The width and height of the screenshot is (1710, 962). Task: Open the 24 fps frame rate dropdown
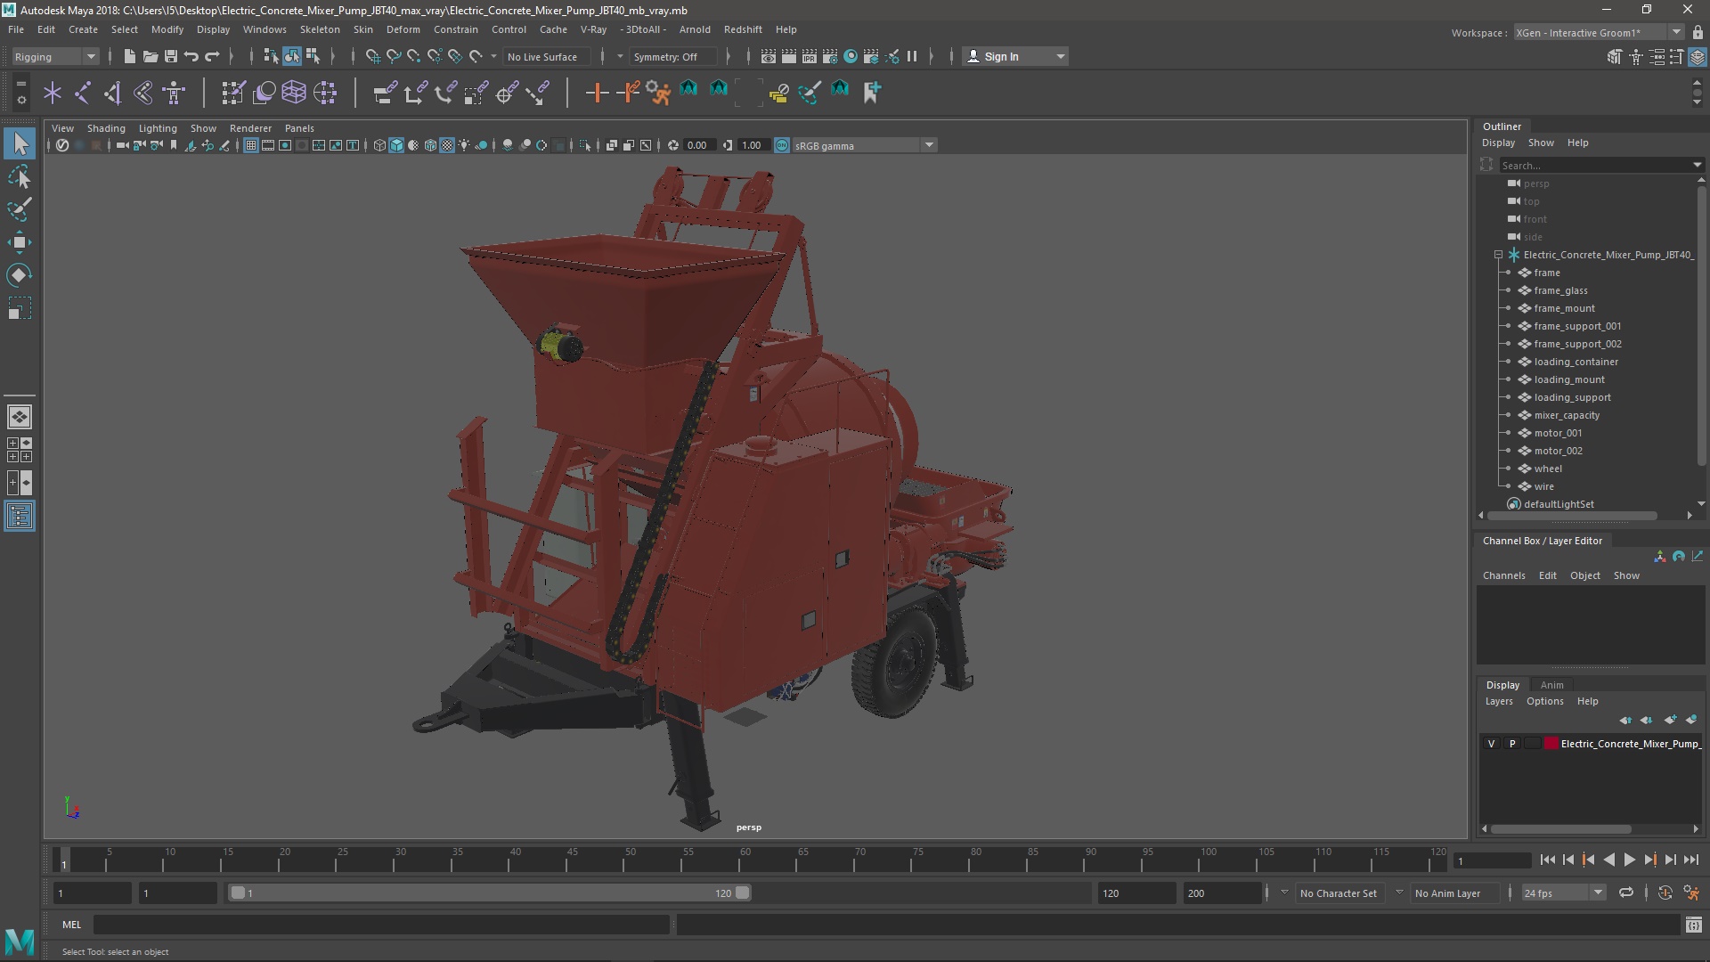tap(1562, 893)
